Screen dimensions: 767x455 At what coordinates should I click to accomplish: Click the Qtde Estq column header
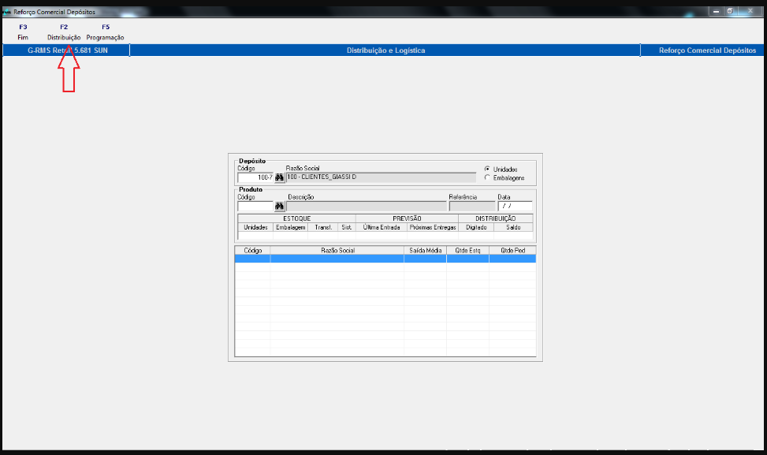[467, 250]
